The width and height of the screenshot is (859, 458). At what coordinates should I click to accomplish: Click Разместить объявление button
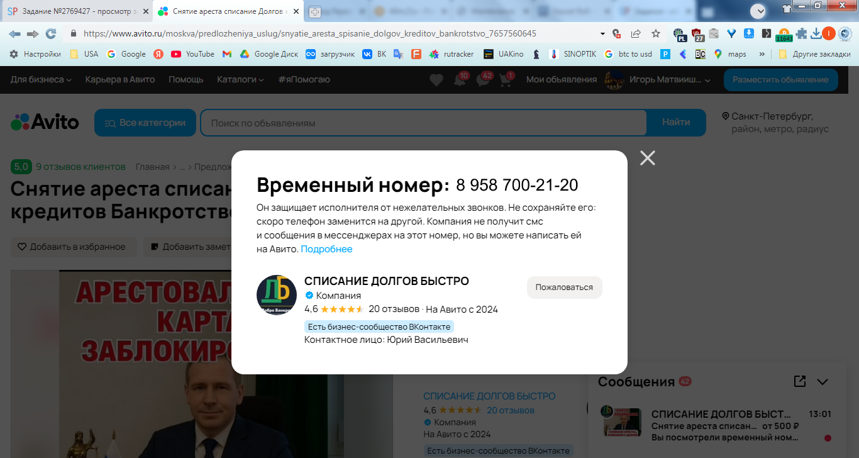[780, 80]
